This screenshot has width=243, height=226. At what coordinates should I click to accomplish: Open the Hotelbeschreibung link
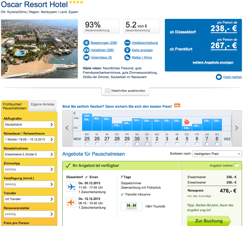click(x=145, y=43)
